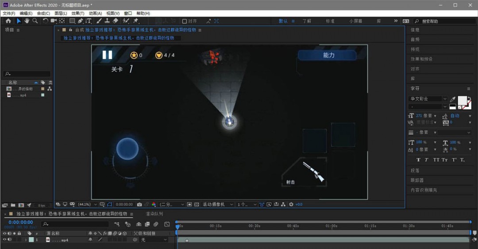
Task: Select the Puppet Pin tool
Action: 135,21
